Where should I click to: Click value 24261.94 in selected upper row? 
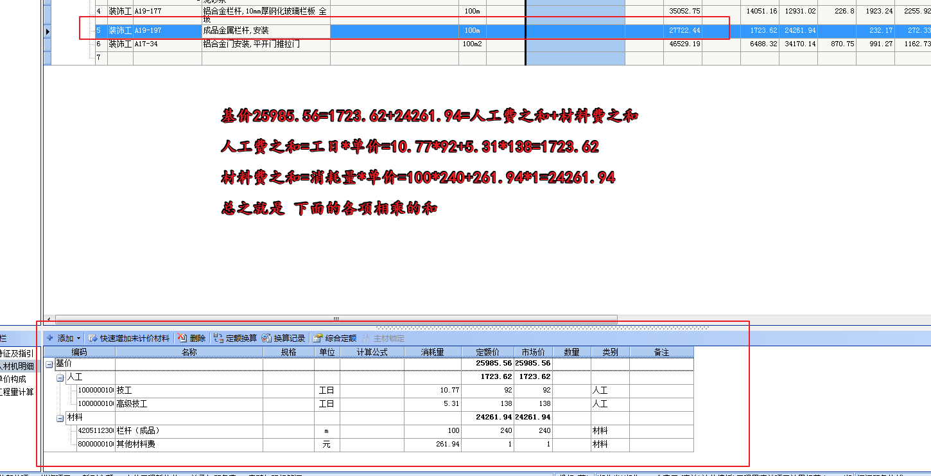tap(800, 31)
